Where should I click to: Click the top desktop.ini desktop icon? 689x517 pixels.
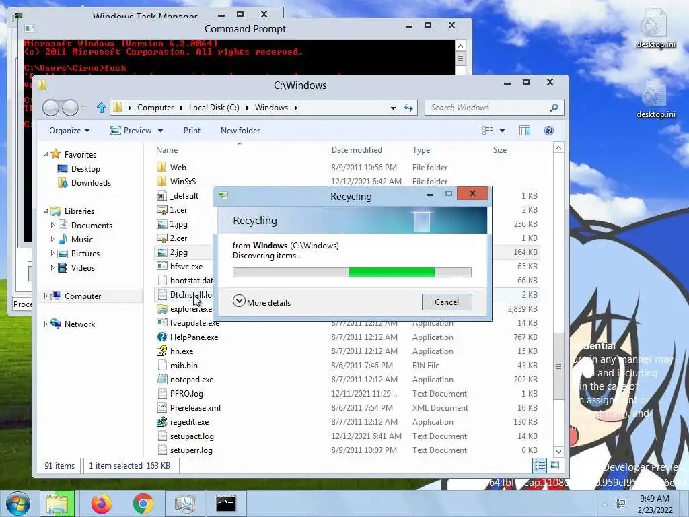655,28
